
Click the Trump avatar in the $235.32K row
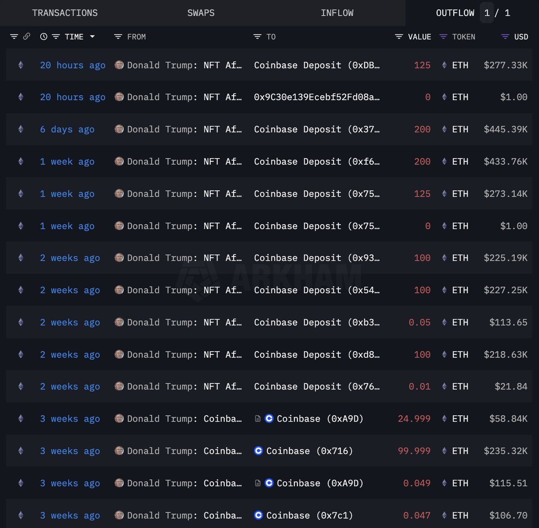pos(119,451)
